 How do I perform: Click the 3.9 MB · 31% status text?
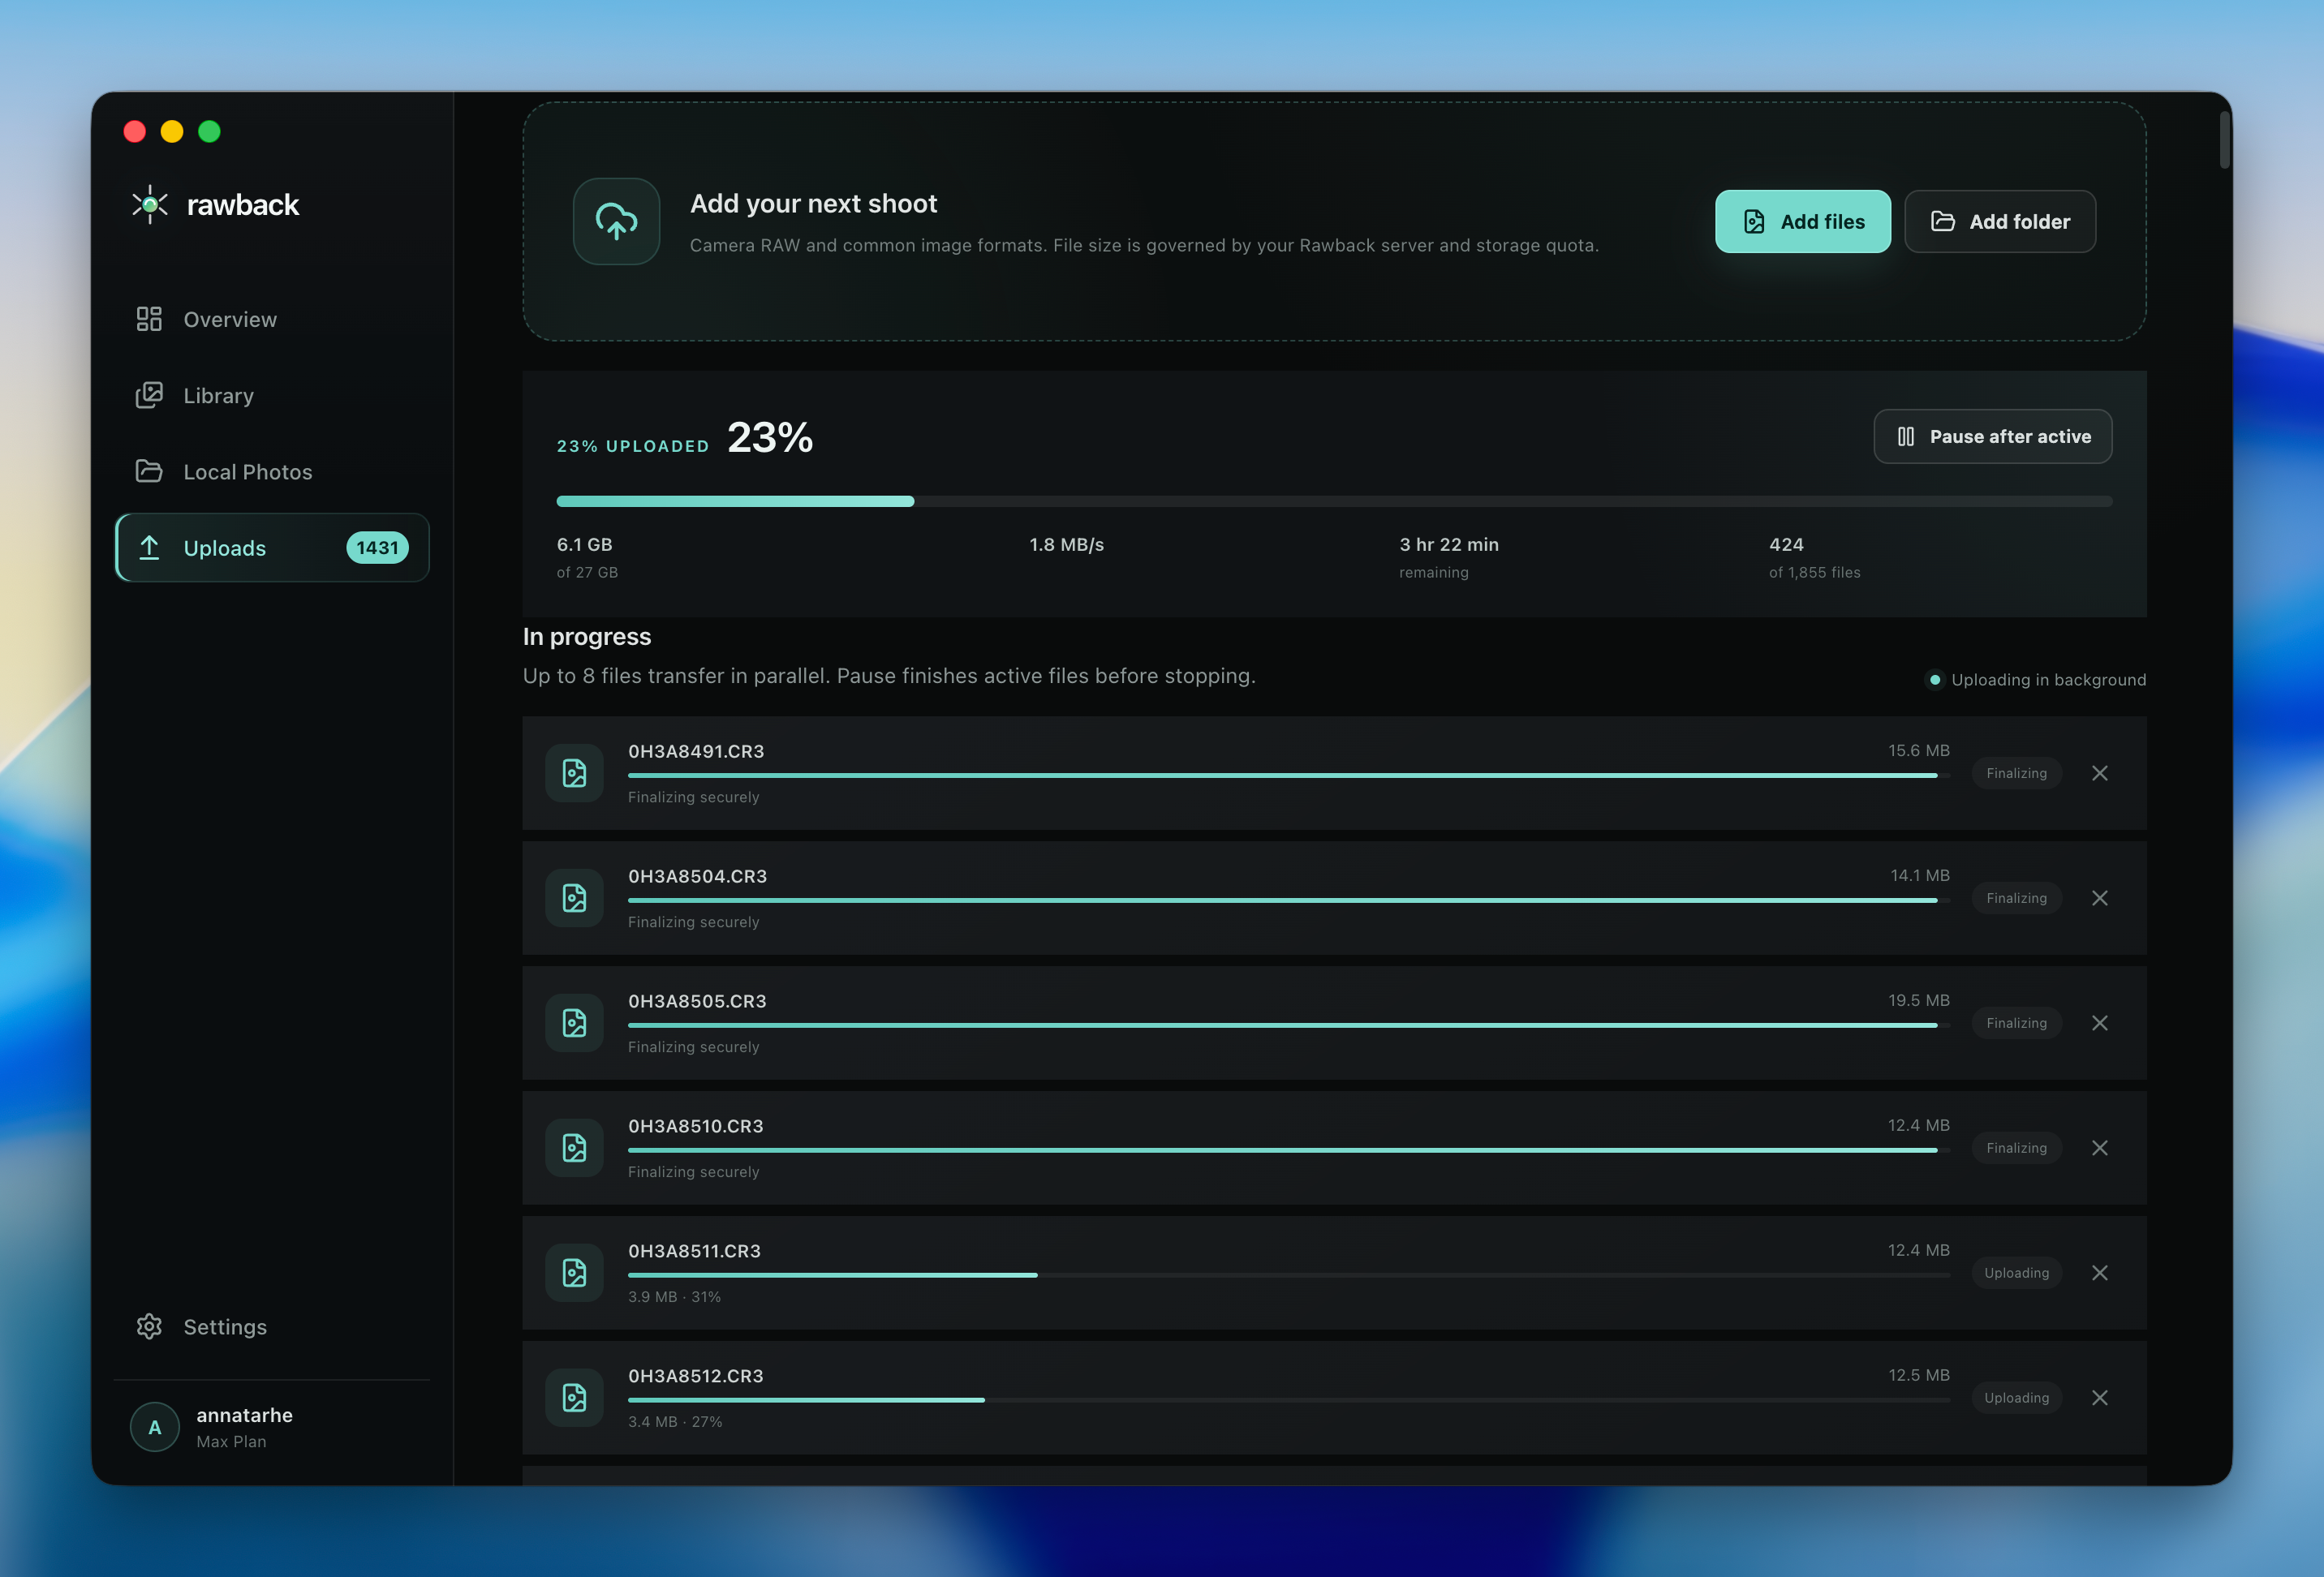[x=674, y=1296]
